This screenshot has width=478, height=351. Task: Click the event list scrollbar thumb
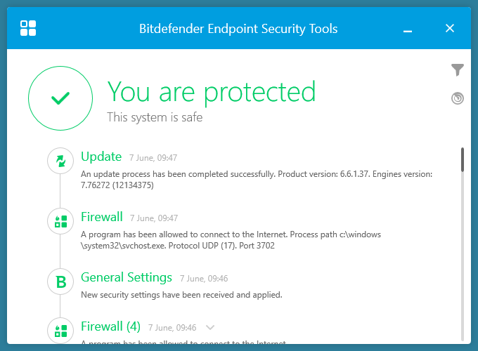pyautogui.click(x=463, y=159)
